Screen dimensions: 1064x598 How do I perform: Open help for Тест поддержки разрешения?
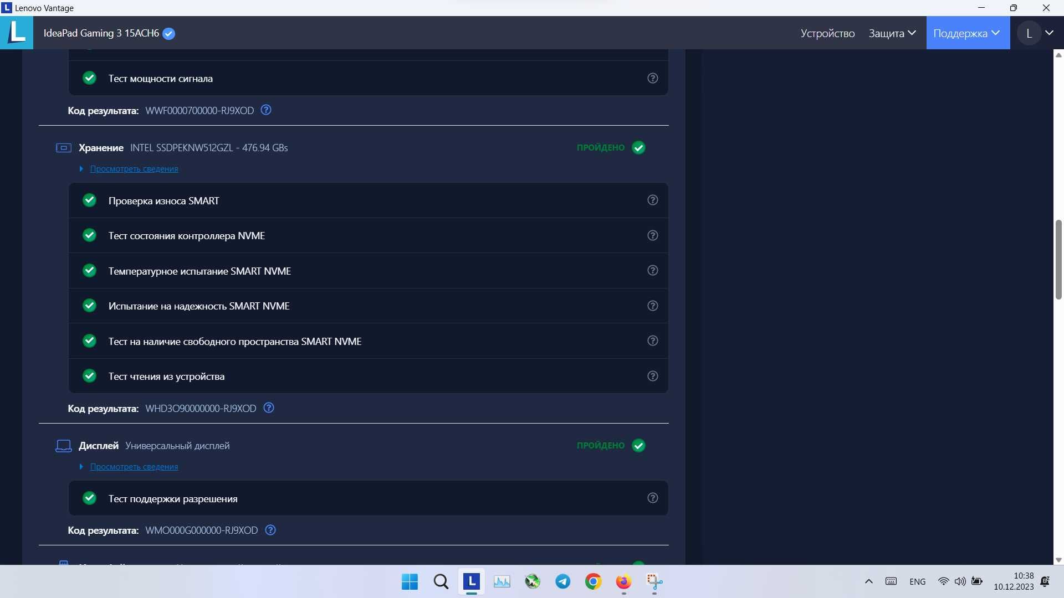pos(653,498)
